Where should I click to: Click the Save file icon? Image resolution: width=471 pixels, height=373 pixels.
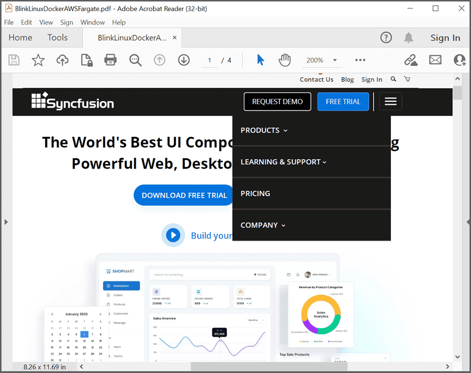(14, 60)
